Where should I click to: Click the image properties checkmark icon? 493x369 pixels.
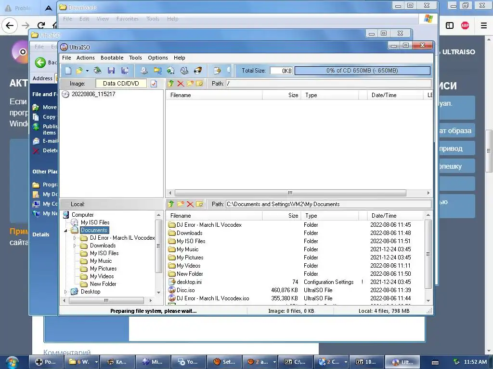[154, 84]
